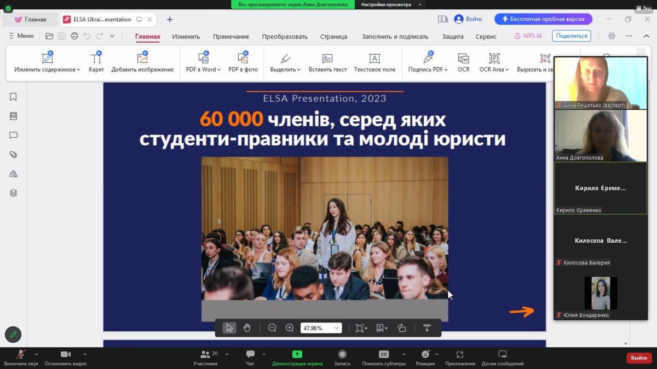Expand the PDF to Word dropdown
Screen dimensions: 657x369
click(218, 70)
